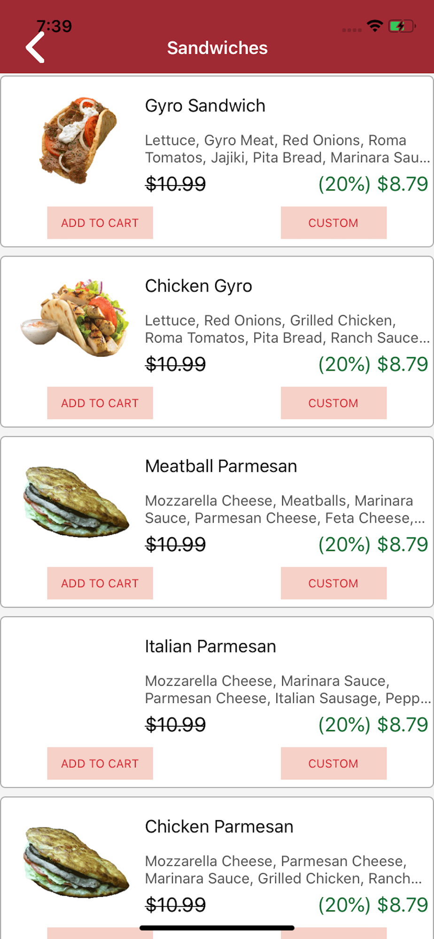Customize the Gyro Sandwich
This screenshot has width=434, height=939.
[x=333, y=223]
